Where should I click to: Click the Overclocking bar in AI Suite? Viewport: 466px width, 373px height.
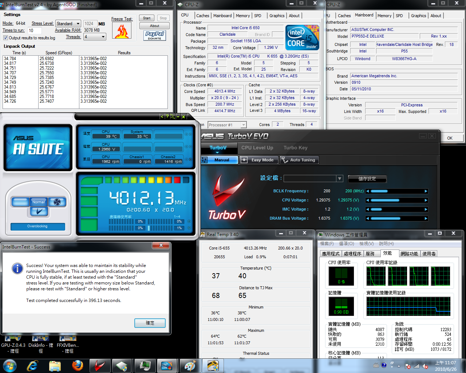(x=38, y=227)
